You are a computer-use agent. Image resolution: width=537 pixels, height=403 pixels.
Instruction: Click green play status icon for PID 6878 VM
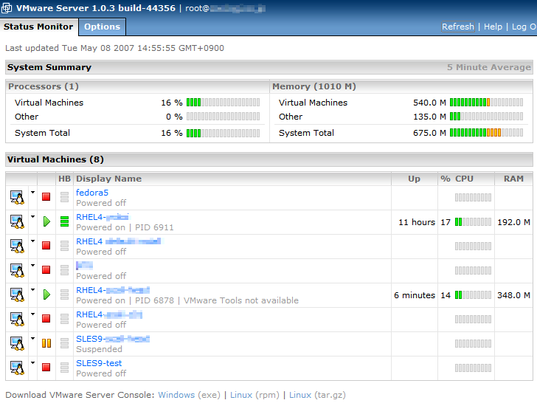46,294
